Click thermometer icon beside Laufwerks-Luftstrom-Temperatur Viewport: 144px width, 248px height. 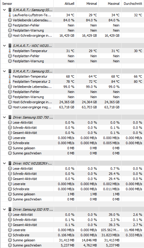pos(10,15)
